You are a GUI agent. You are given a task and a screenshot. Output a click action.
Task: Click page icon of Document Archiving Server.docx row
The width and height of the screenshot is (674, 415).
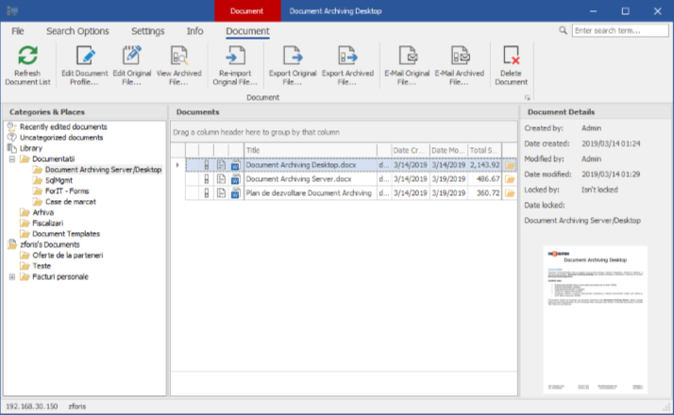point(221,179)
